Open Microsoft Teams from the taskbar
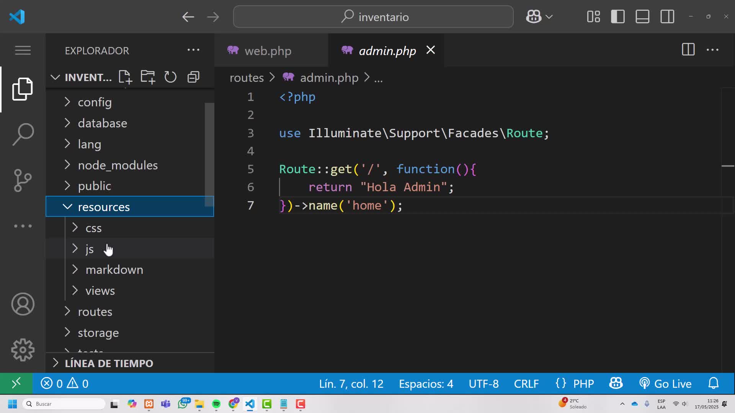 (166, 404)
